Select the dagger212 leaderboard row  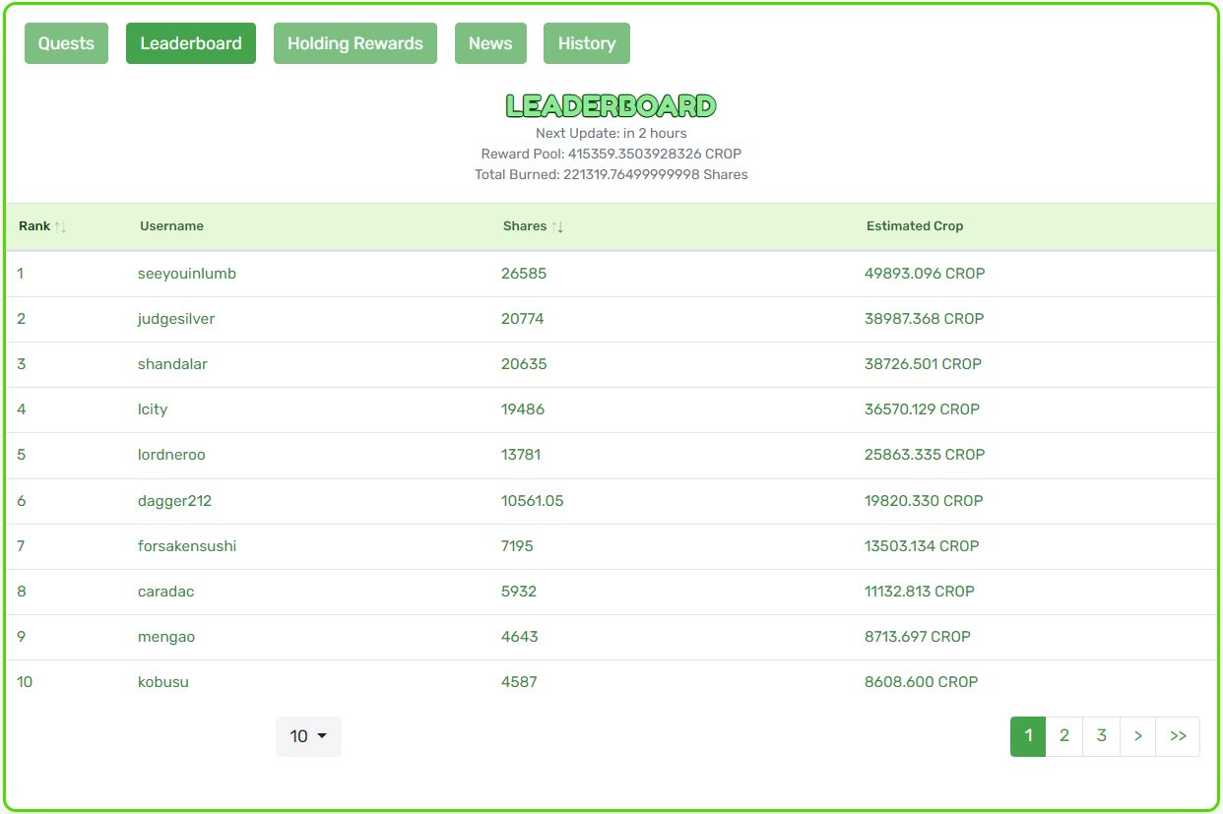click(174, 501)
